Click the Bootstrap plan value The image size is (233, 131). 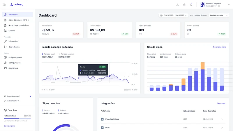pos(151,57)
